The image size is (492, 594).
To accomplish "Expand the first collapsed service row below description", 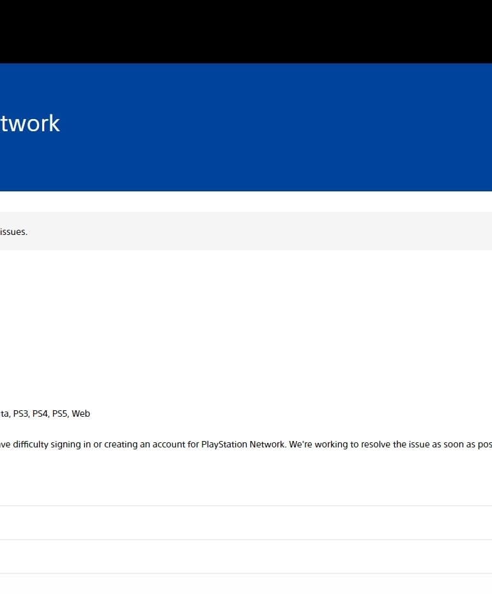I will (246, 522).
